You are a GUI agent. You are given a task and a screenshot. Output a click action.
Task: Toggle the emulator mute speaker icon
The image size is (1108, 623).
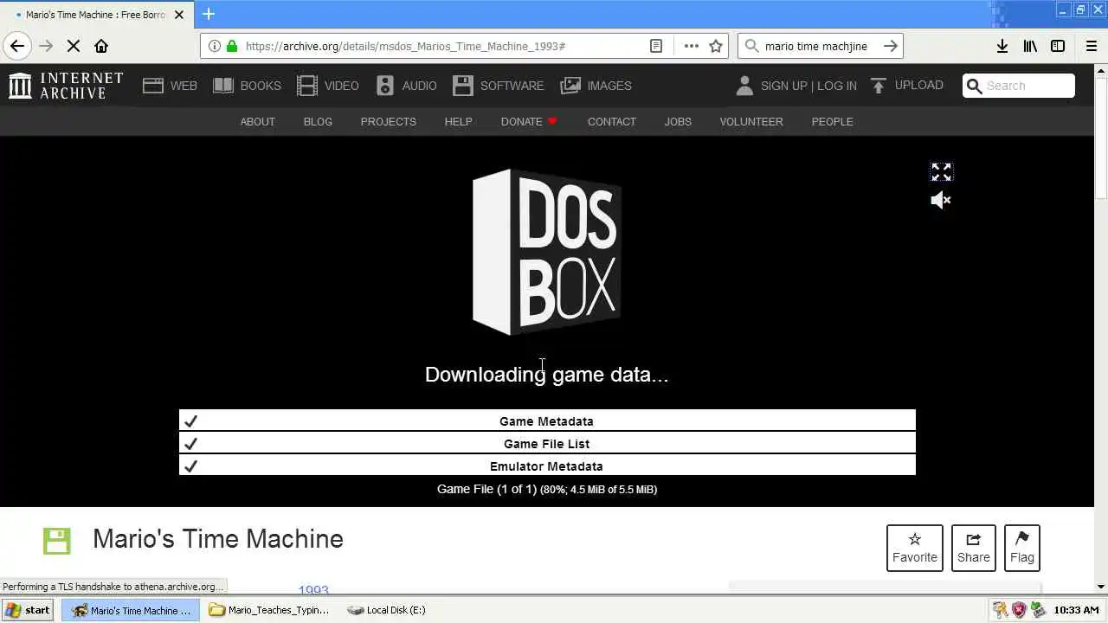click(941, 201)
